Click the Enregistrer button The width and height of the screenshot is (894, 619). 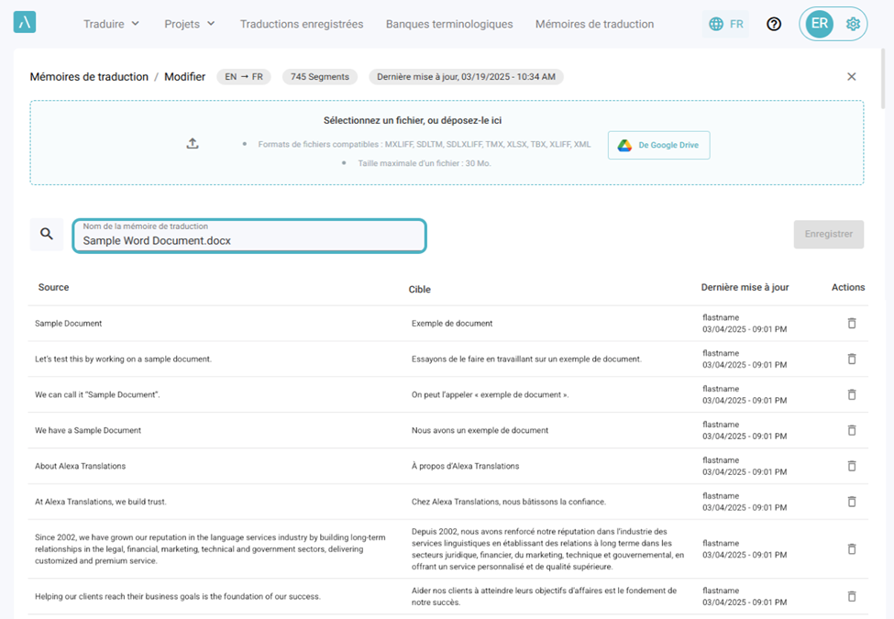(828, 234)
